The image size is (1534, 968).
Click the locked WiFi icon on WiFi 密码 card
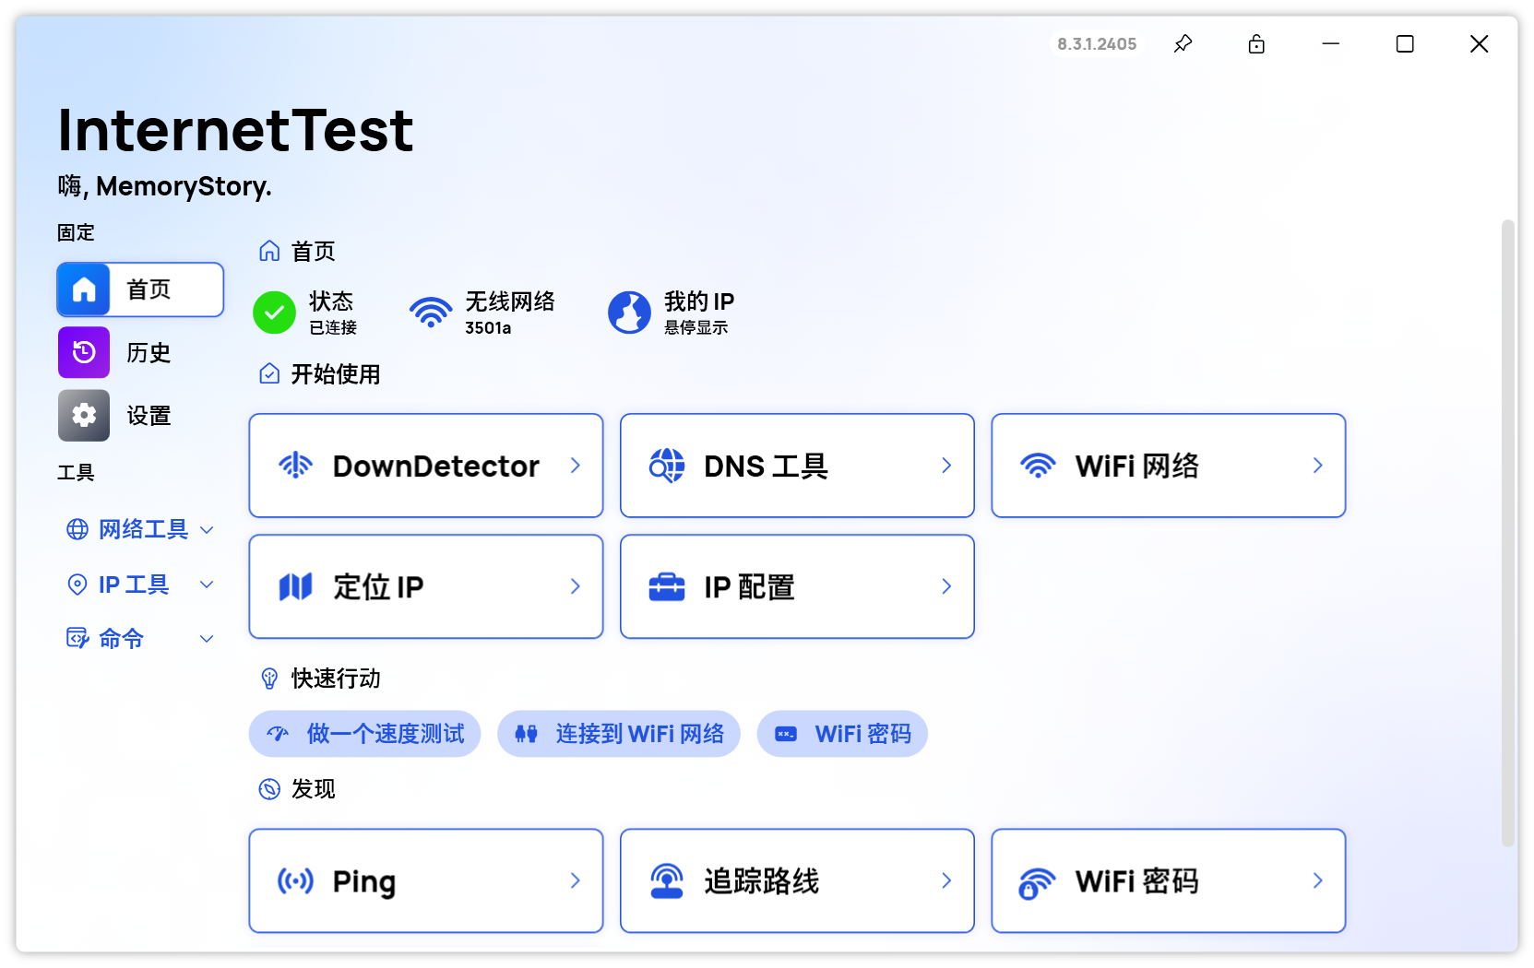click(x=1038, y=882)
